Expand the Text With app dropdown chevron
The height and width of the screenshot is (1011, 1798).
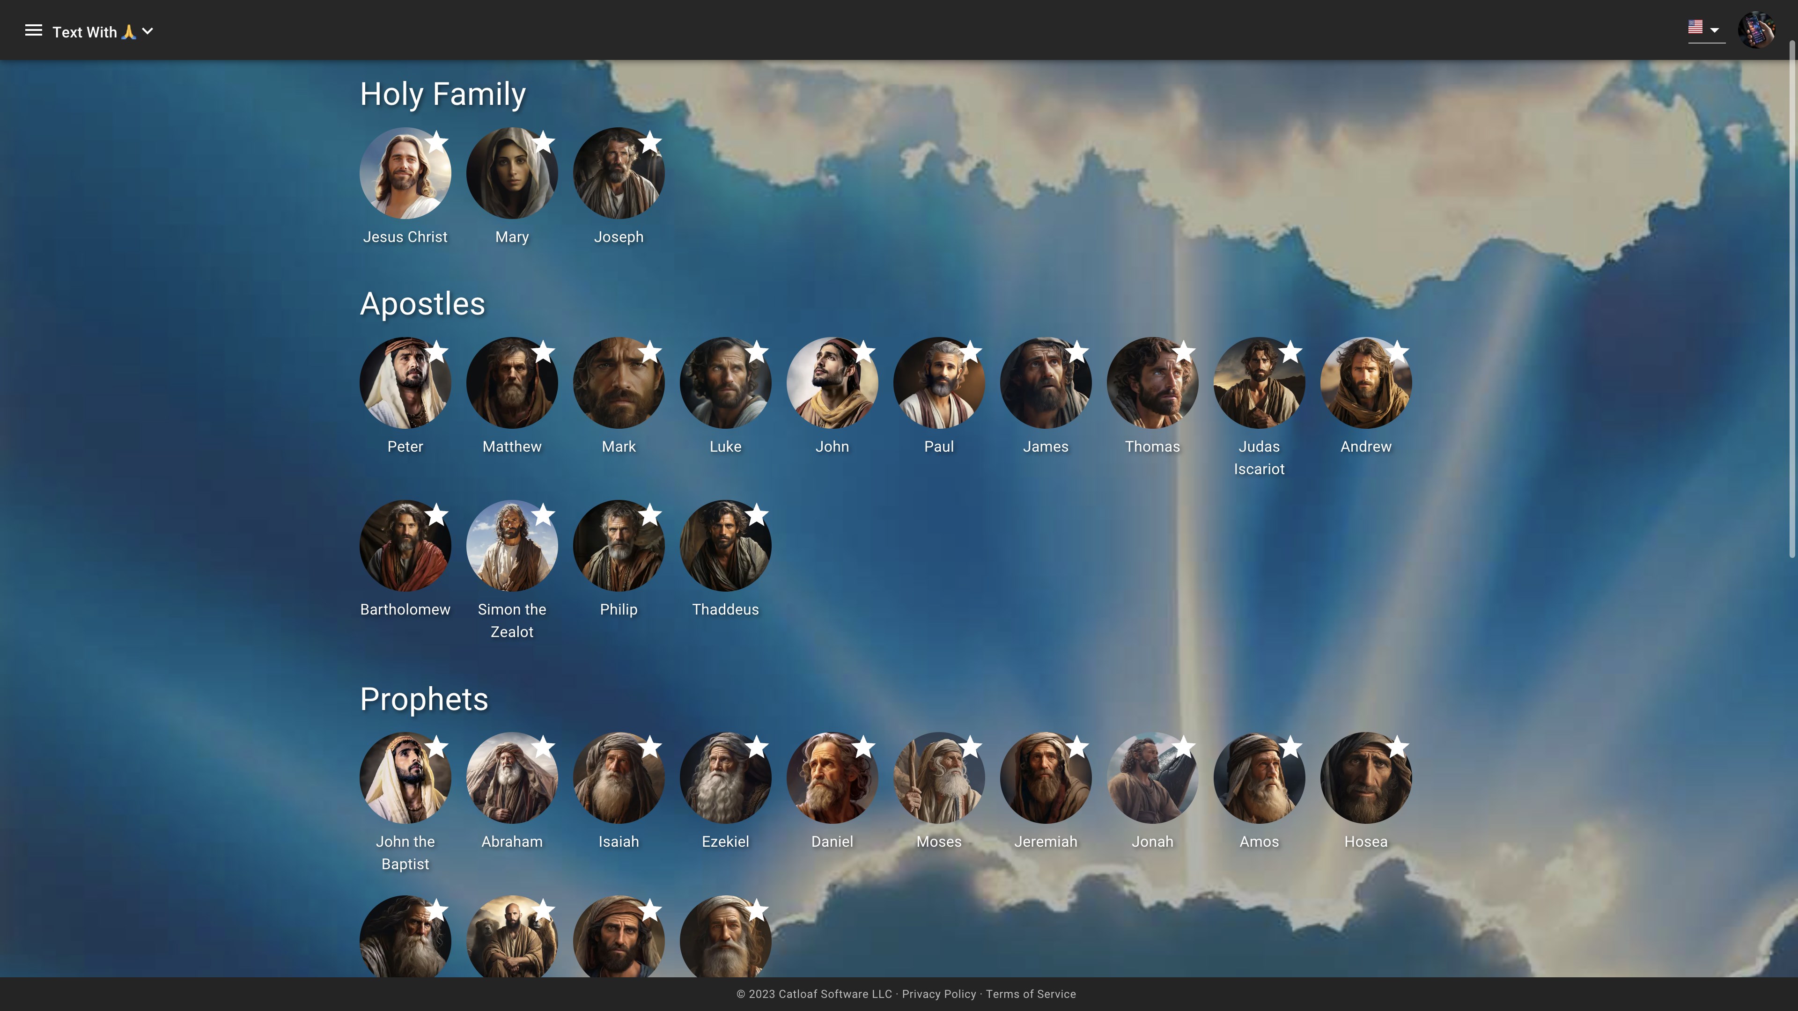tap(147, 31)
